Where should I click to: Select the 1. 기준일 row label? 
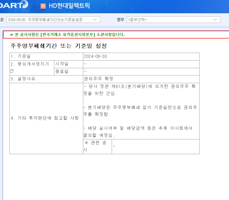pos(21,57)
